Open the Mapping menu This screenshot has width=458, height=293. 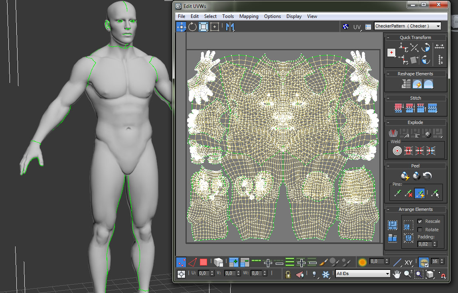click(x=249, y=16)
